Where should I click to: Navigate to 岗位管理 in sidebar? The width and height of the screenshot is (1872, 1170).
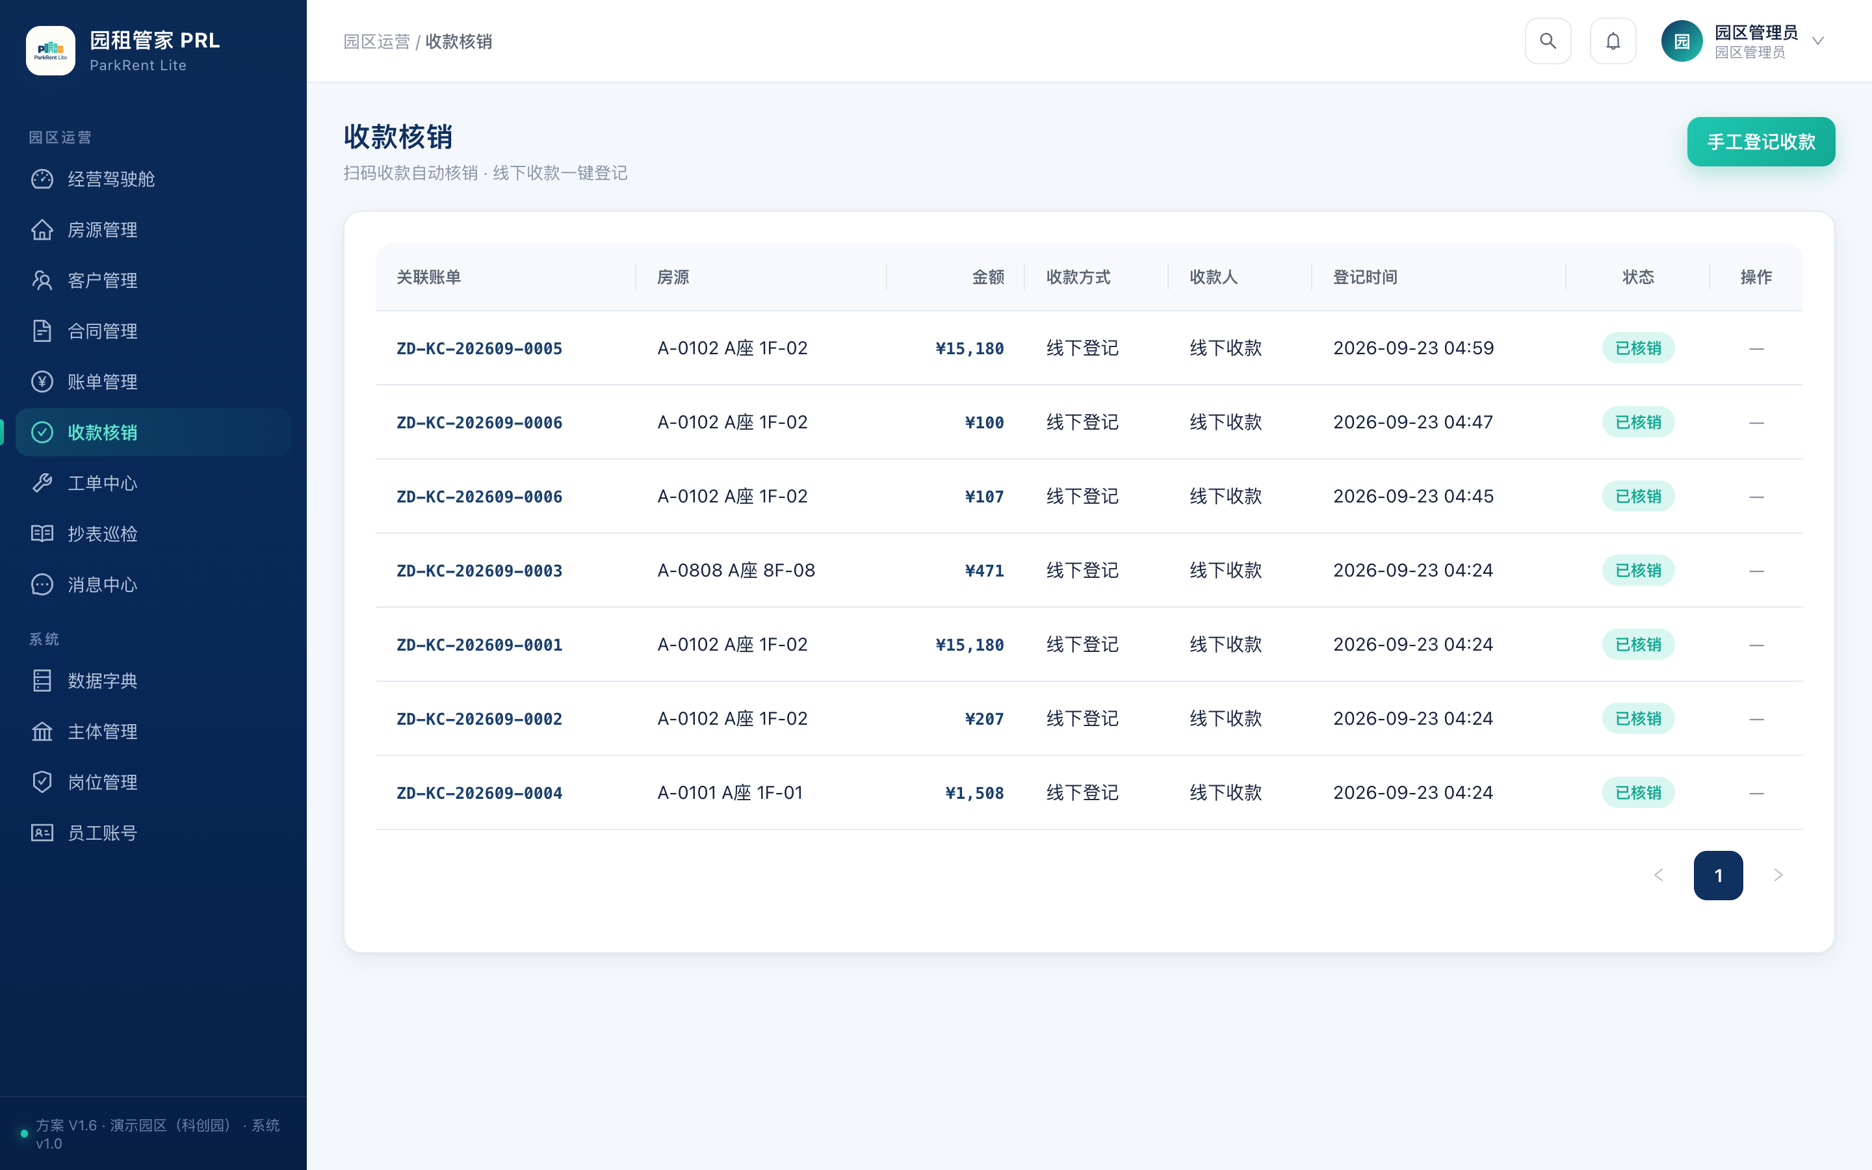pos(153,783)
